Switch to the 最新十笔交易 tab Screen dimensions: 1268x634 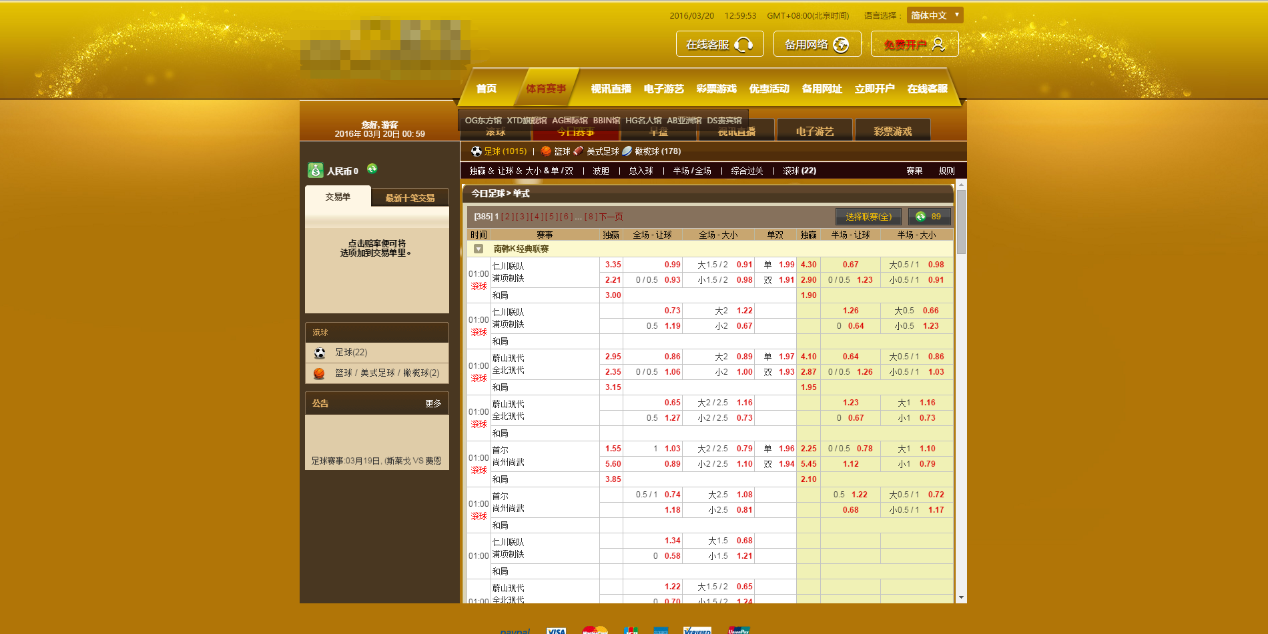[410, 198]
